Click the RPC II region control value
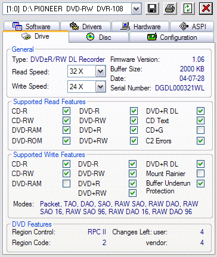The width and height of the screenshot is (217, 257). click(97, 232)
